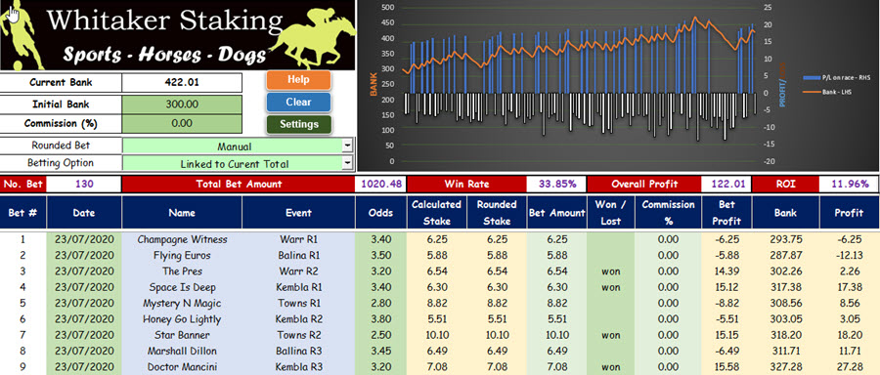Select the Flying Euros name cell
This screenshot has height=375, width=880.
click(x=182, y=256)
